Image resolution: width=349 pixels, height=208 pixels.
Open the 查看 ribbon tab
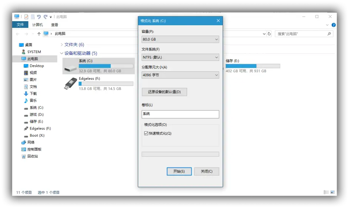coord(54,25)
